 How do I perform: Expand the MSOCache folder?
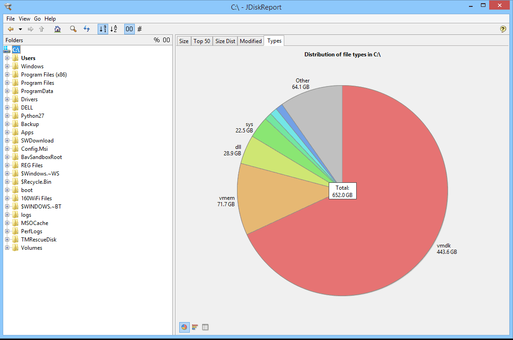coord(7,223)
